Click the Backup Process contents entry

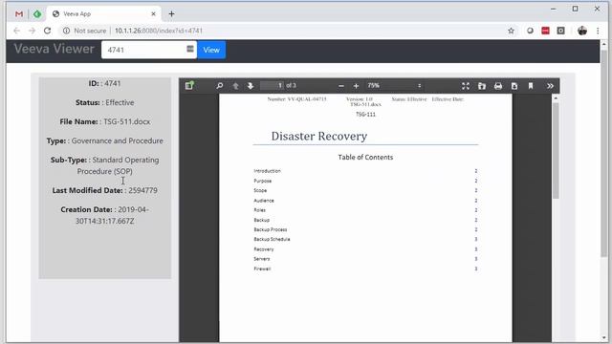(271, 229)
